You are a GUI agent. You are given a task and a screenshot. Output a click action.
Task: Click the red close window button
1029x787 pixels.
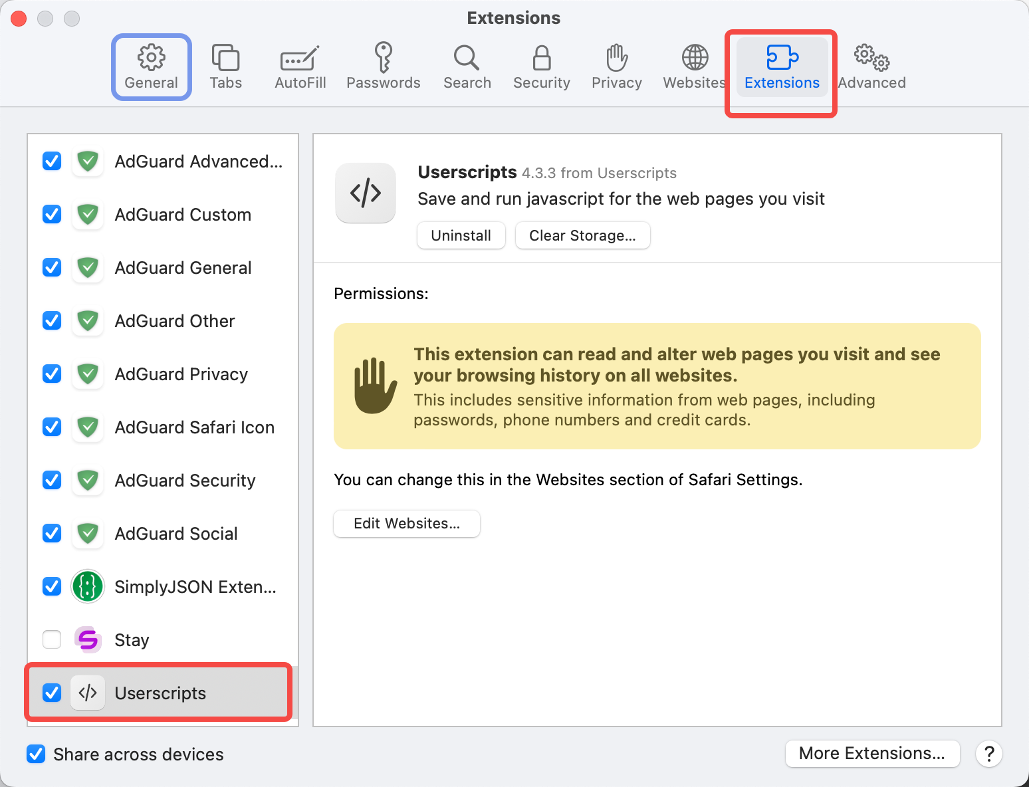(19, 19)
